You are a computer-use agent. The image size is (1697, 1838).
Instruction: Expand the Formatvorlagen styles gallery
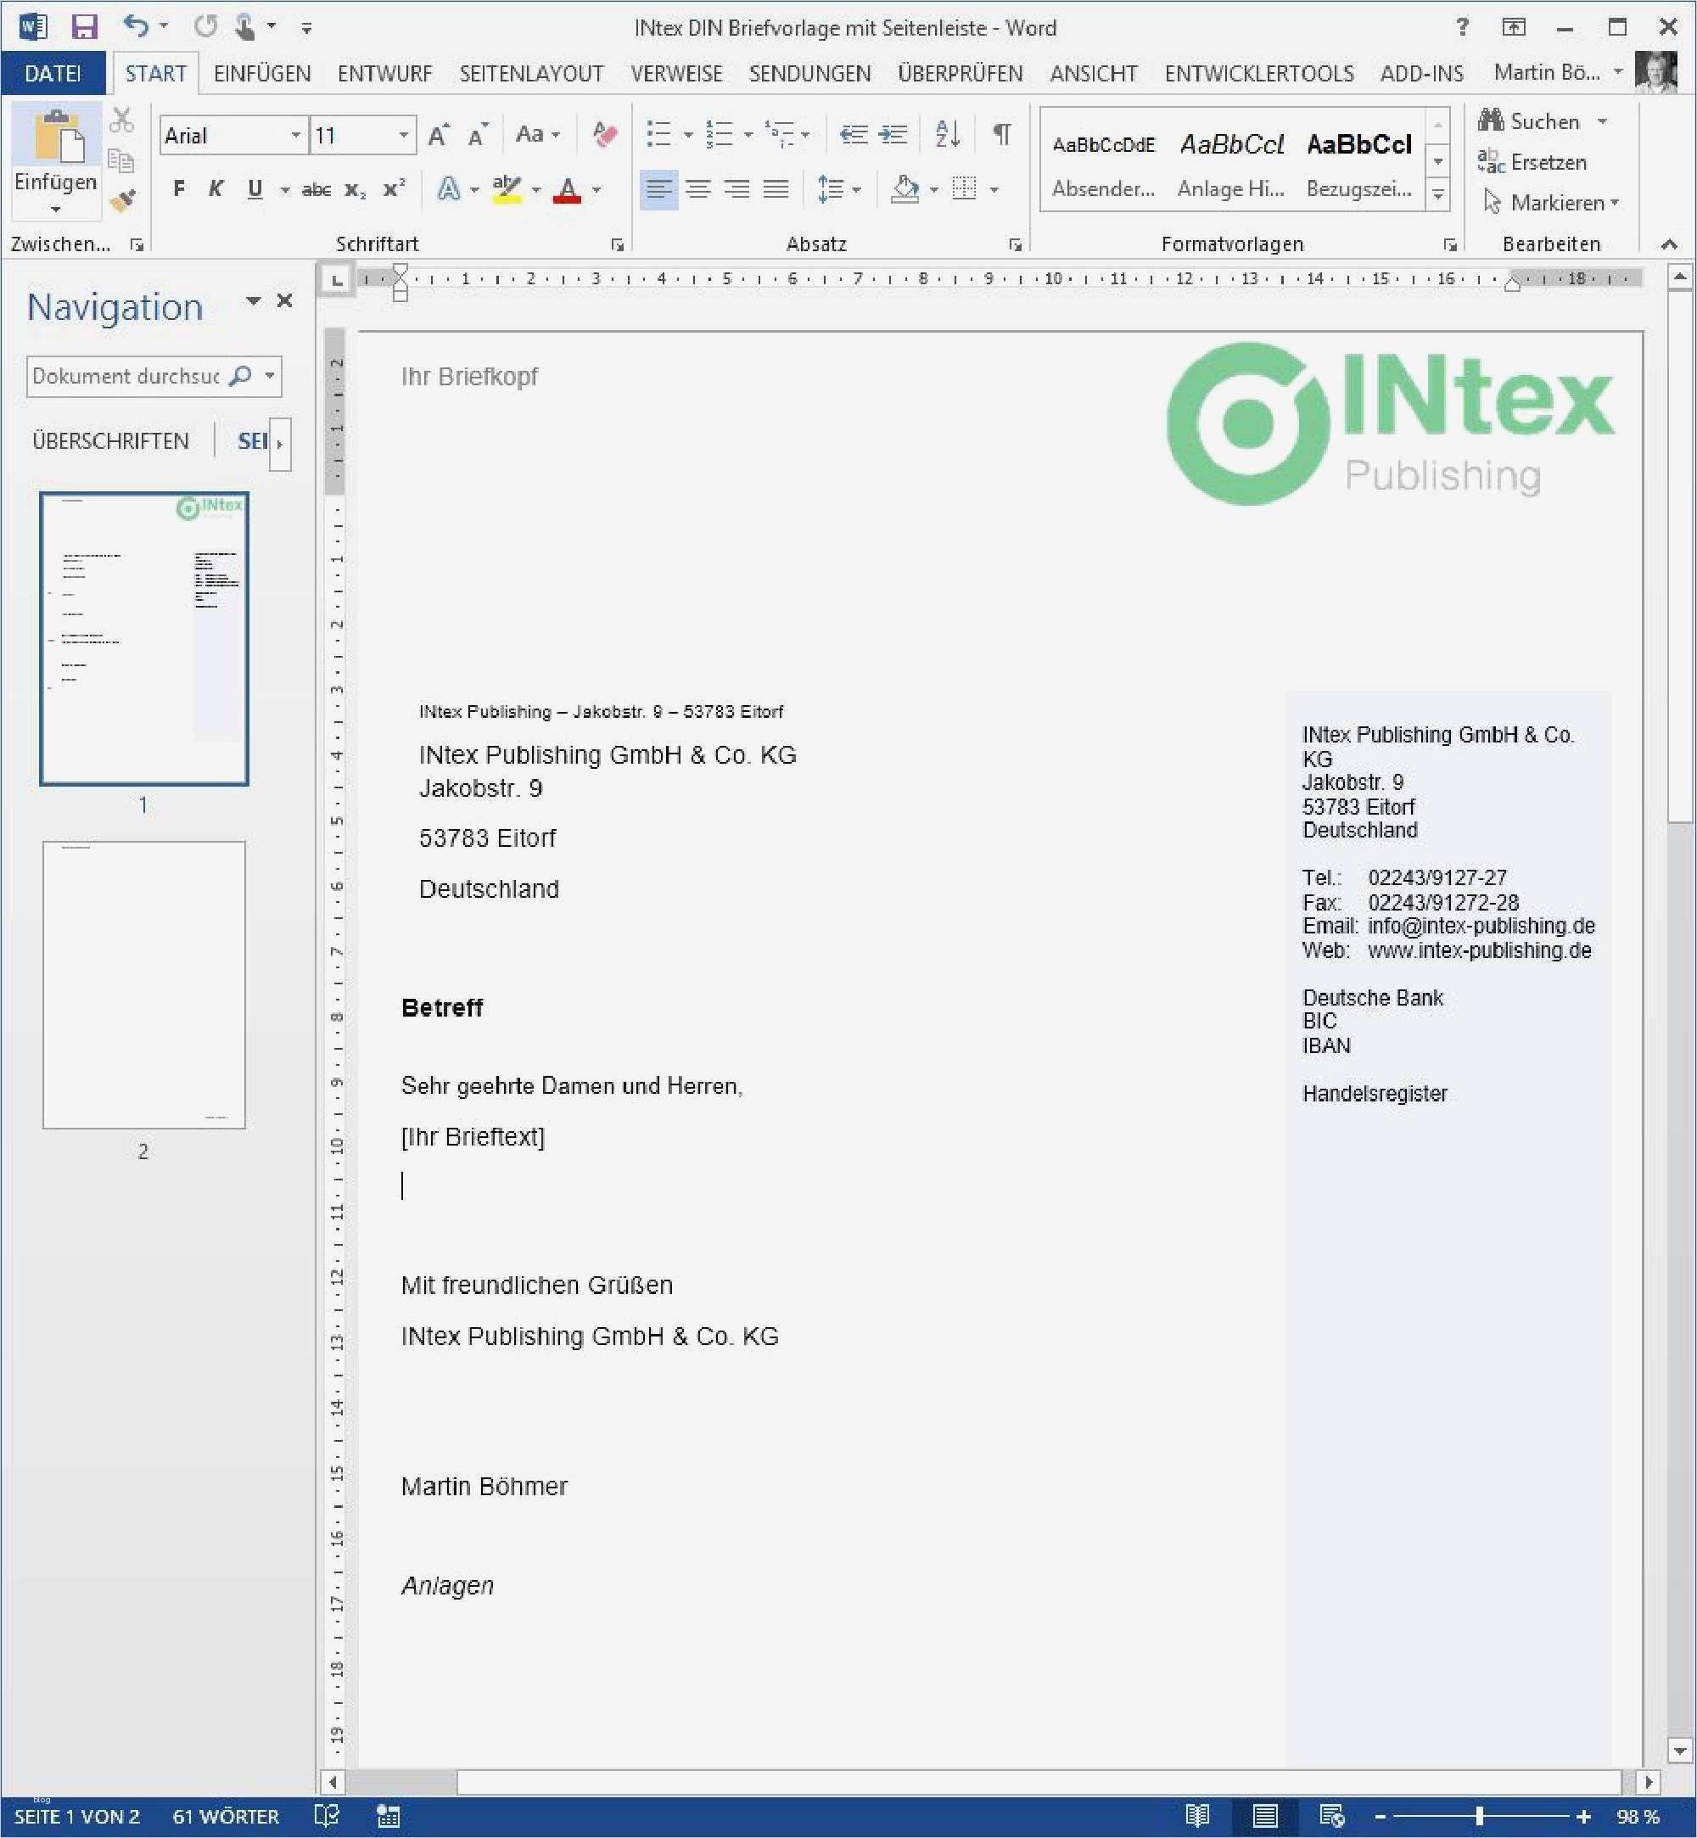pyautogui.click(x=1438, y=194)
